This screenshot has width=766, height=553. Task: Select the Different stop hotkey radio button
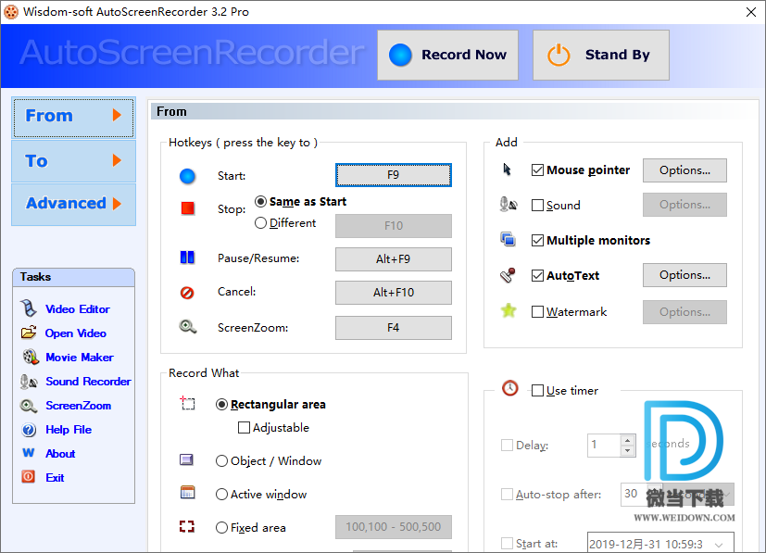coord(260,222)
